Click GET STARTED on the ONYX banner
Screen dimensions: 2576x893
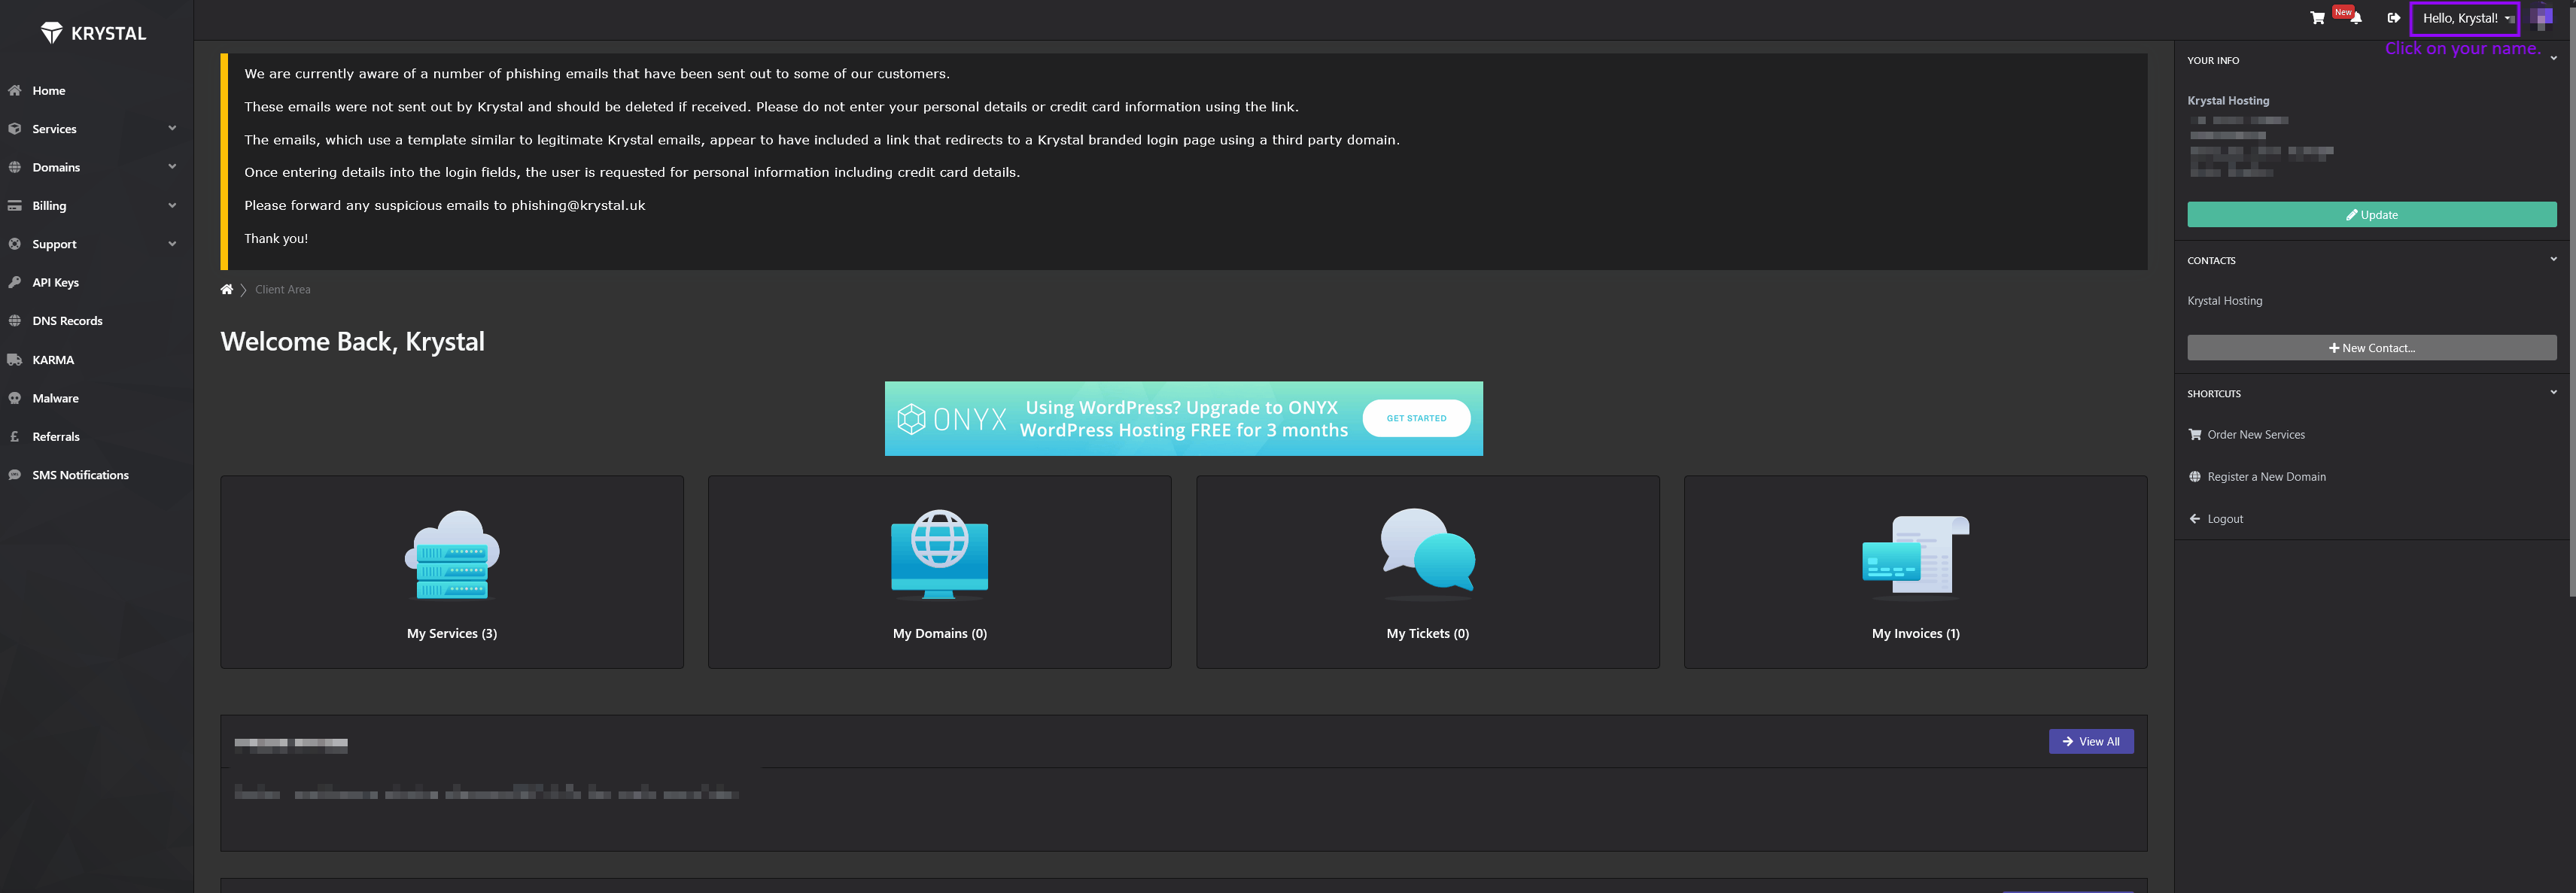[x=1416, y=418]
